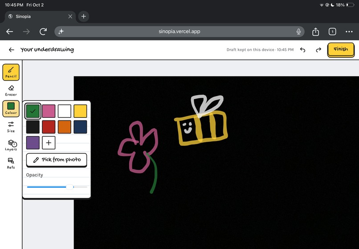Screen dimensions: 359x249
Task: Select the navy blue colour swatch
Action: coord(80,127)
